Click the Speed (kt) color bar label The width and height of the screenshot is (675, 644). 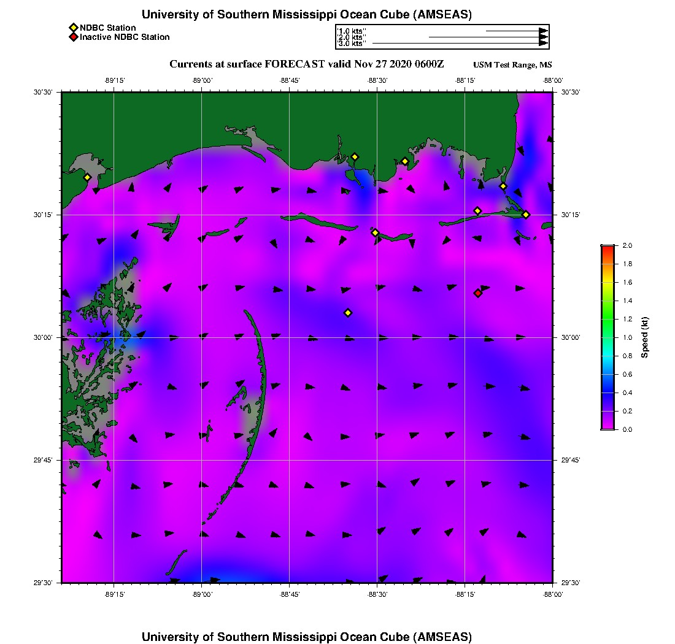645,337
